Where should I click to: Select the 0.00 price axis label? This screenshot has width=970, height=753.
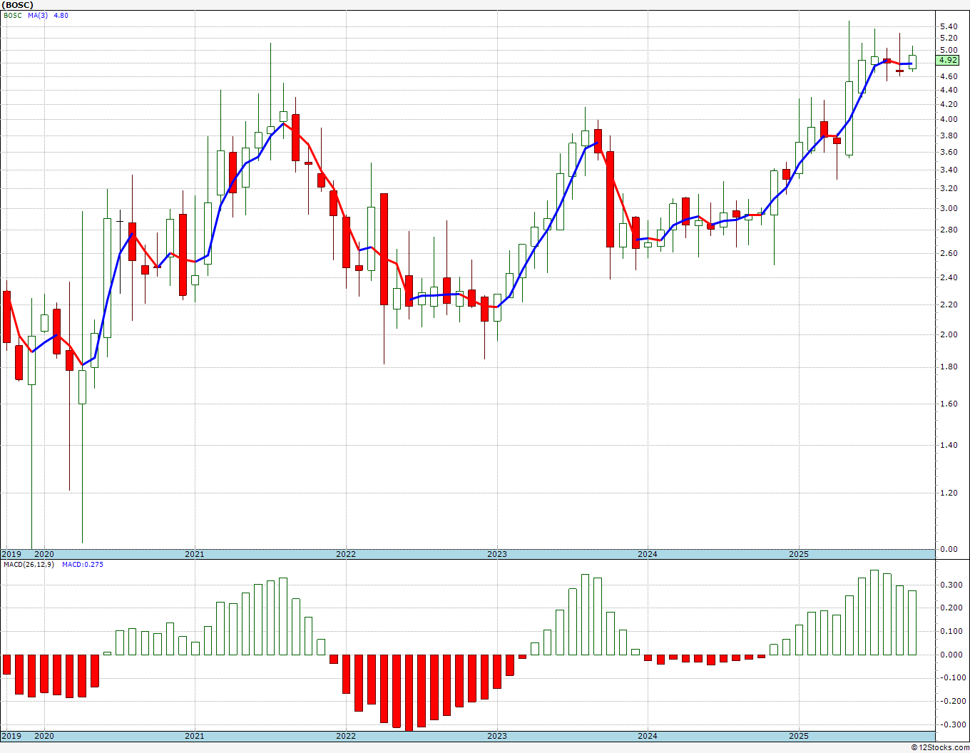click(949, 549)
